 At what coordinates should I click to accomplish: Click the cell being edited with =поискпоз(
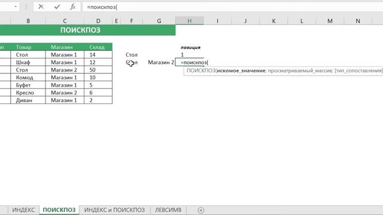(190, 62)
